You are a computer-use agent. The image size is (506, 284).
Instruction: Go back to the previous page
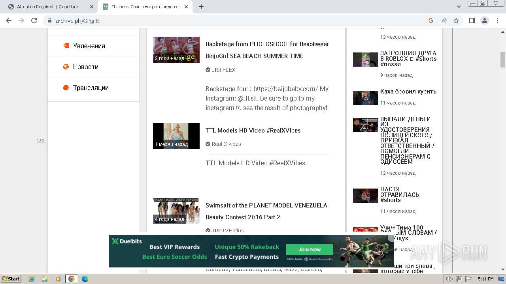coord(9,21)
